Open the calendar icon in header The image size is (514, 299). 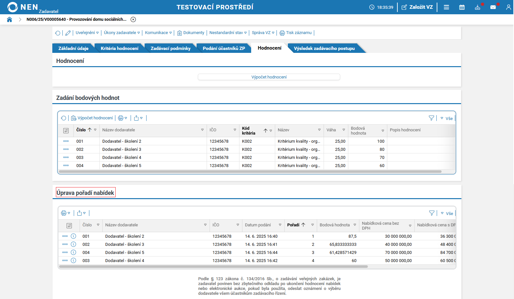coord(462,7)
